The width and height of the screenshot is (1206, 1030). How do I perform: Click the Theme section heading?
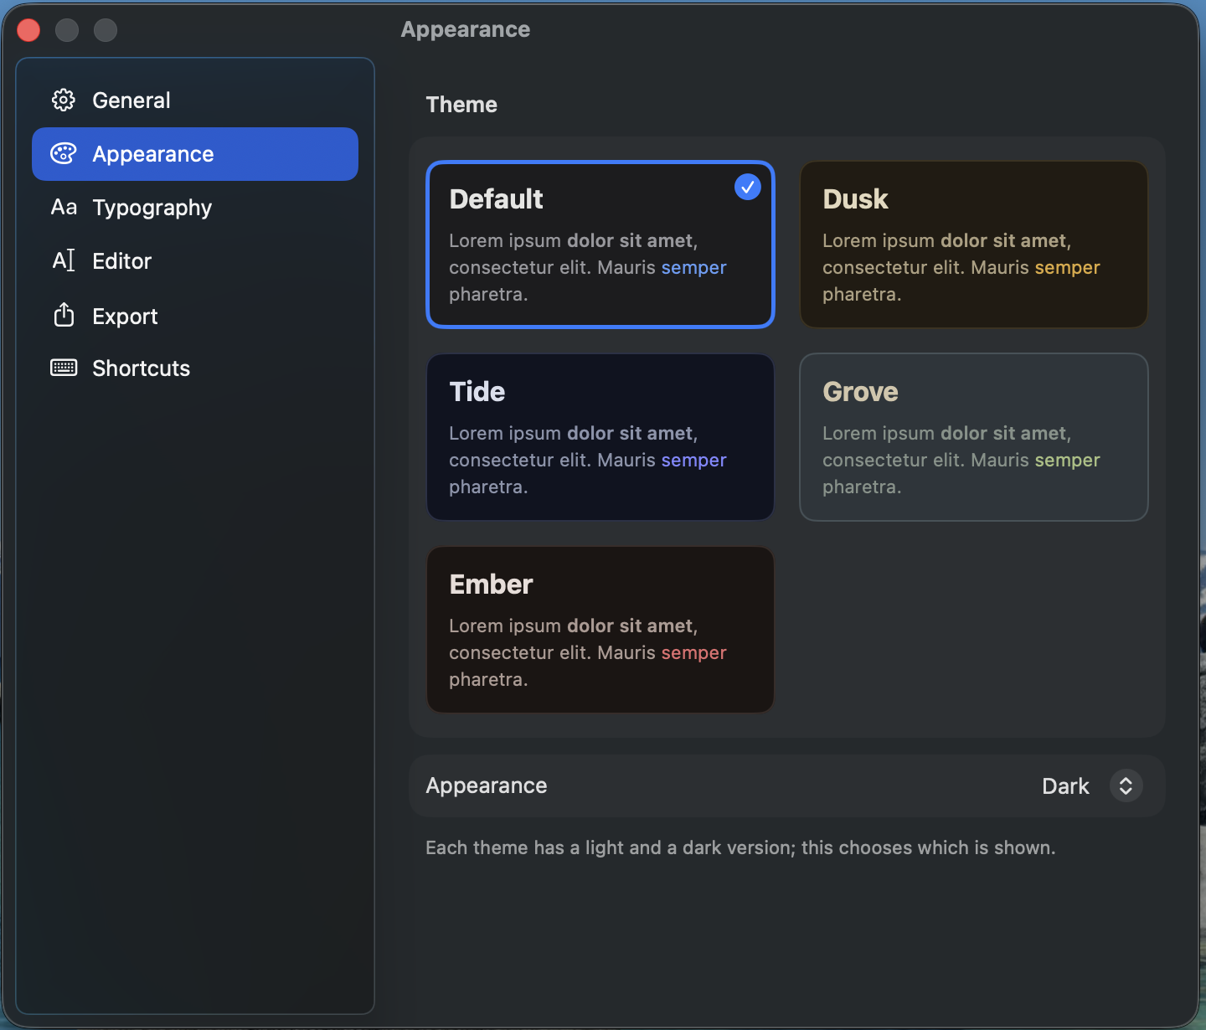click(x=461, y=105)
